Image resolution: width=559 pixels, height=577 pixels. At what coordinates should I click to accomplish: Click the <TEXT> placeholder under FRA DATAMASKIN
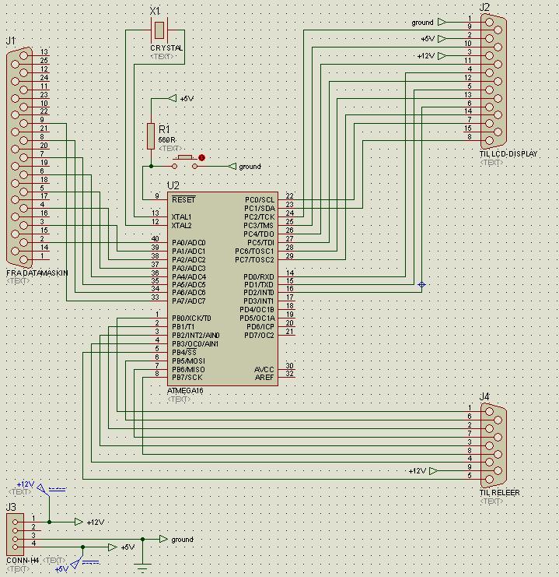click(18, 281)
